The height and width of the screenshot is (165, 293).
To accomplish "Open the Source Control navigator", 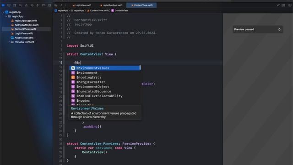I will pos(9,5).
